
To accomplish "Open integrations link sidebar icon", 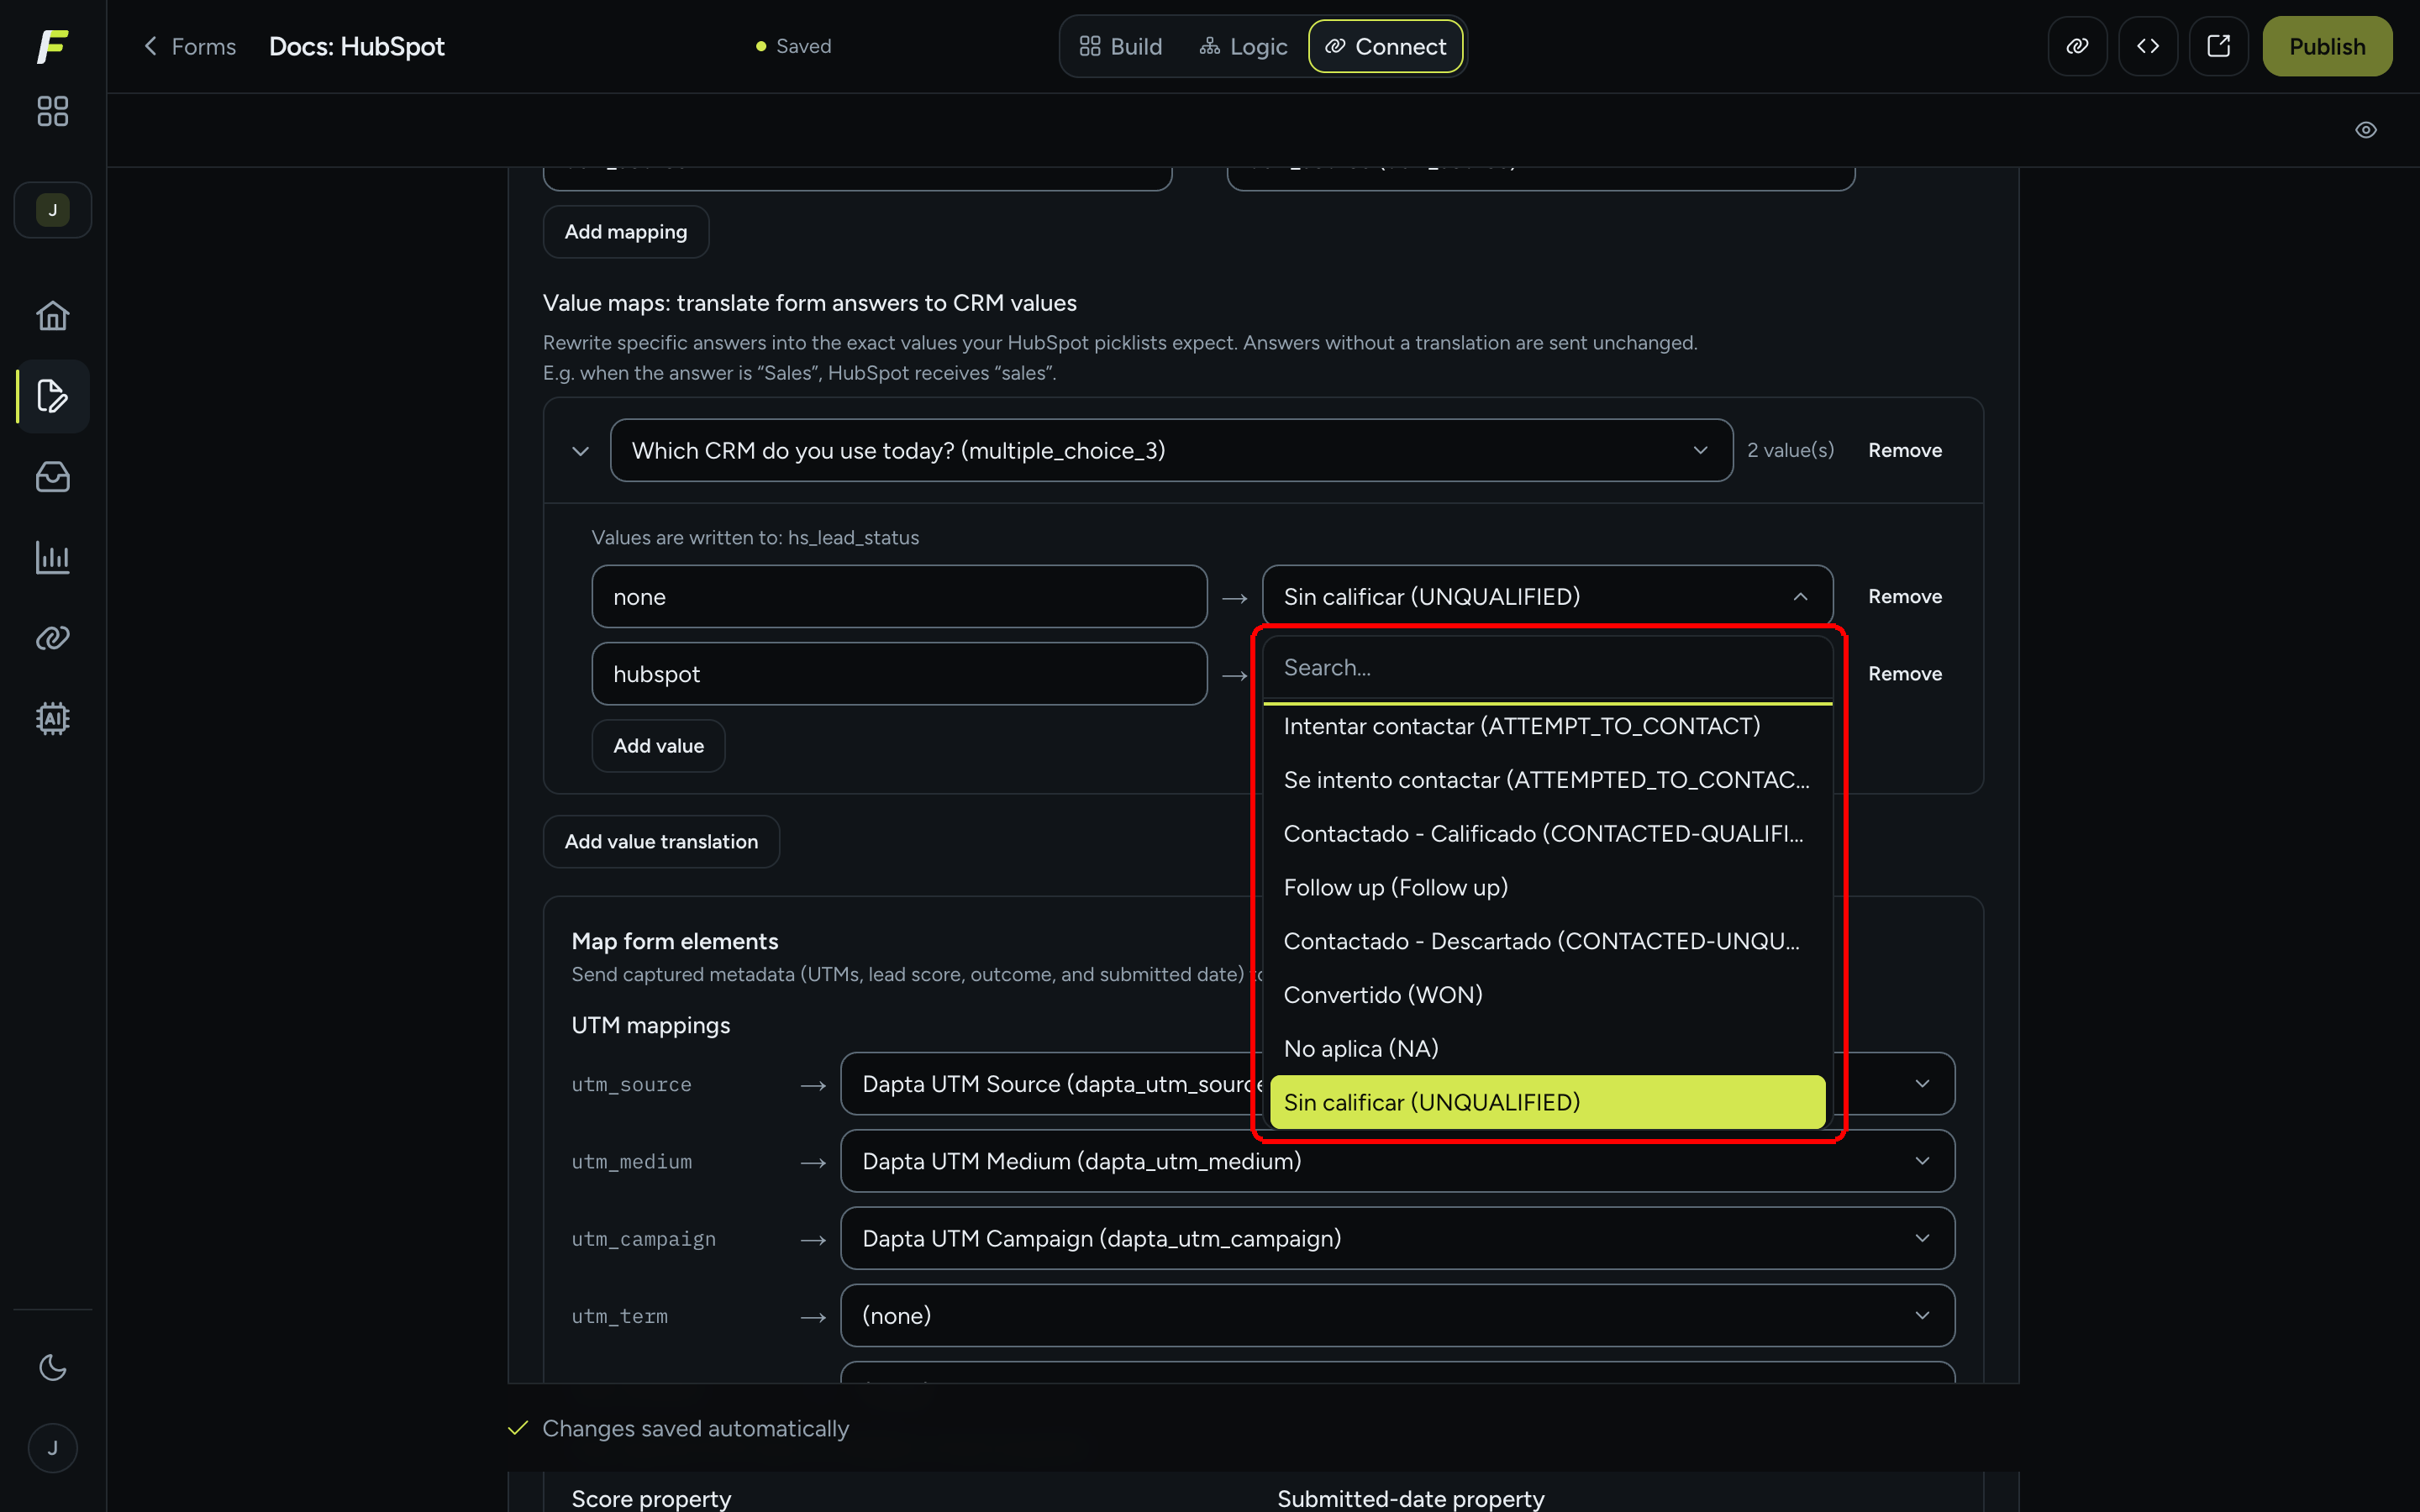I will coord(52,638).
